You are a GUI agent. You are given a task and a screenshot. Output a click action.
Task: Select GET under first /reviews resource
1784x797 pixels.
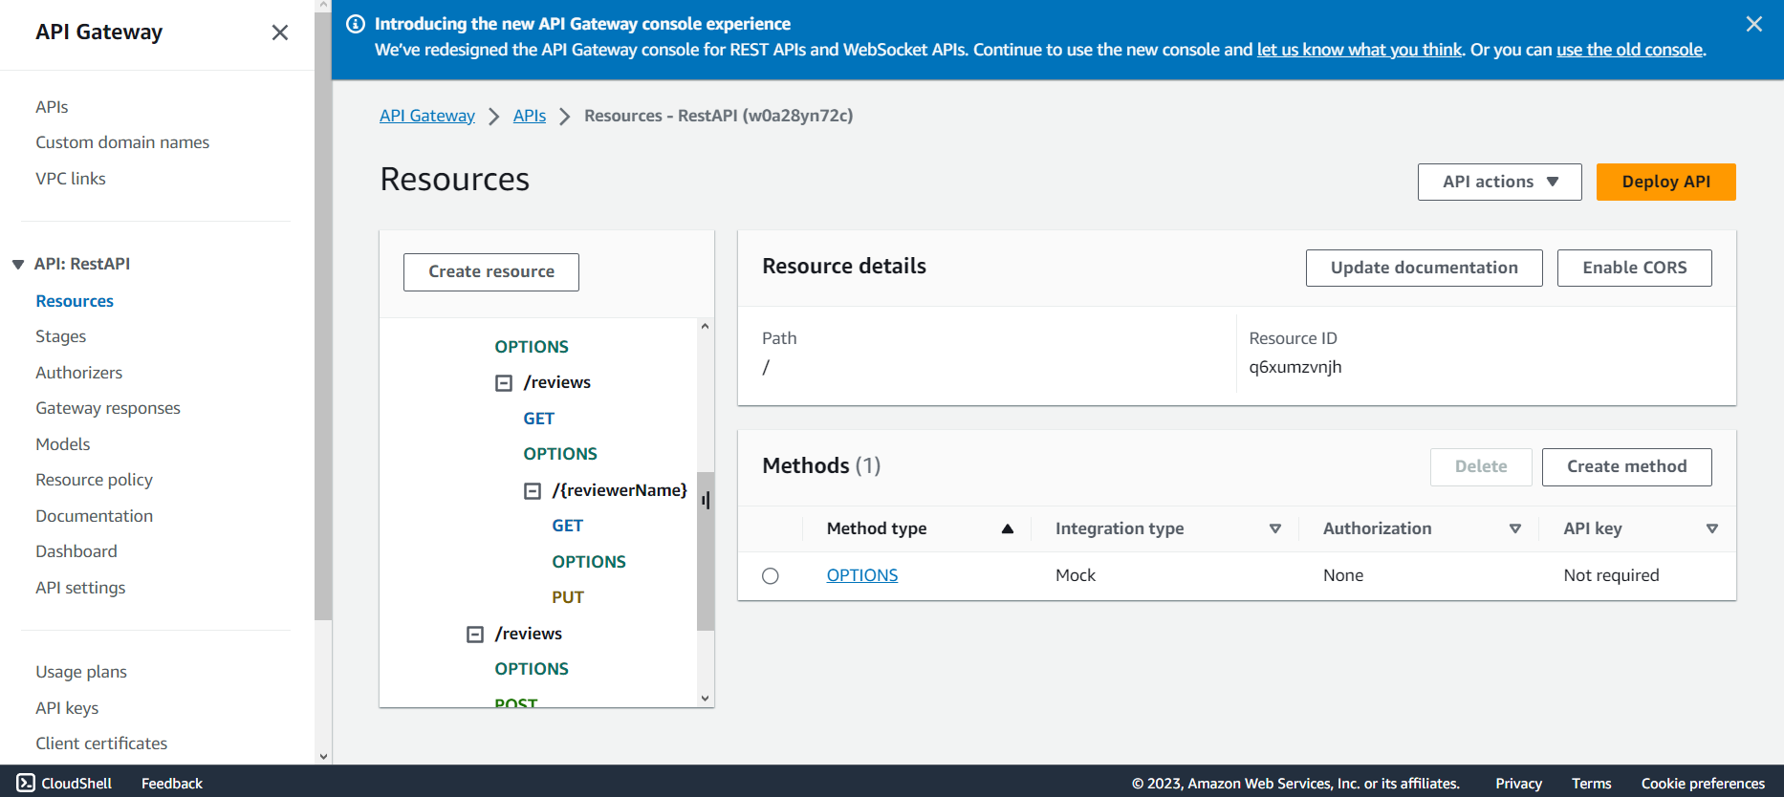(x=539, y=419)
